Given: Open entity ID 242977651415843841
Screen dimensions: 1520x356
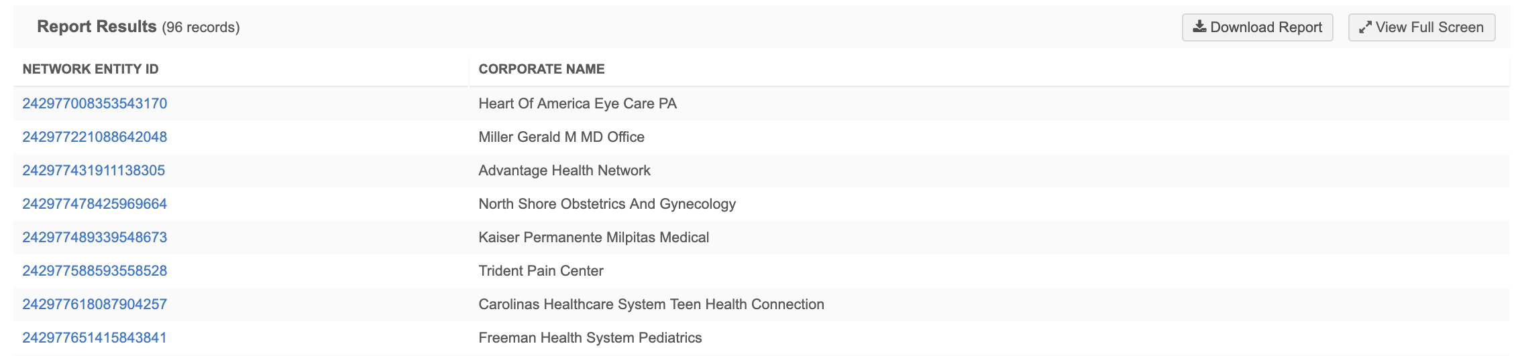Looking at the screenshot, I should pos(95,338).
